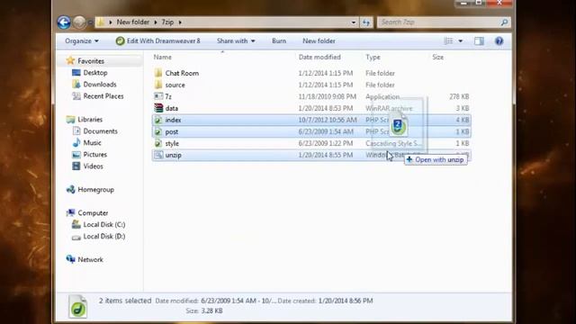Select the Chat Room folder
The width and height of the screenshot is (576, 324).
point(311,73)
